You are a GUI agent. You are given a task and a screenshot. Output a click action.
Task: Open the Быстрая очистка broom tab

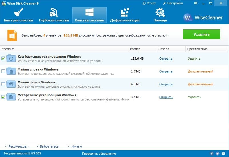click(x=18, y=15)
